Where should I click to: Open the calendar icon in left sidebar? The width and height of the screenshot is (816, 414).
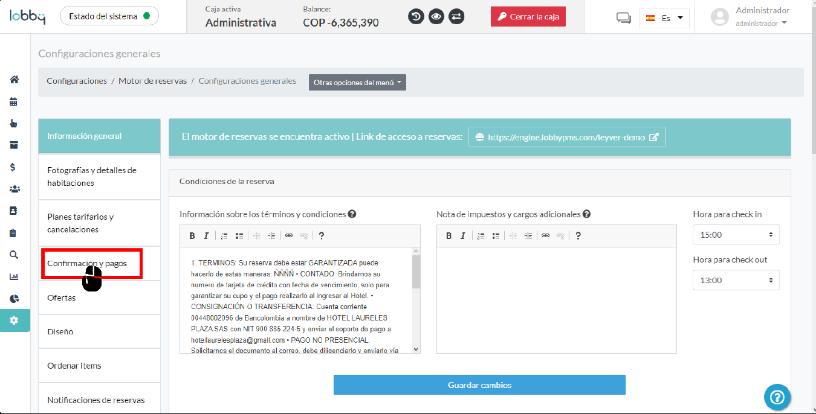[14, 101]
